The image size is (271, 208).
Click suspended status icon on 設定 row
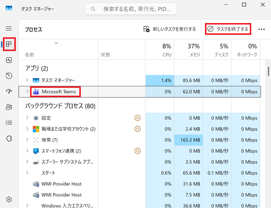(x=137, y=118)
